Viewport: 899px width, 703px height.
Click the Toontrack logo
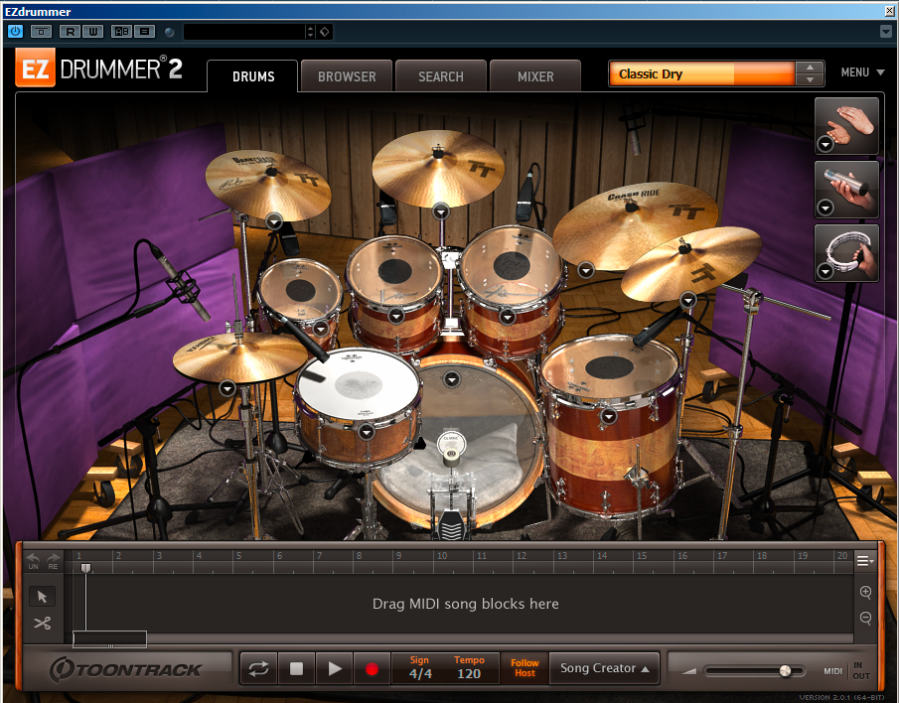(125, 669)
